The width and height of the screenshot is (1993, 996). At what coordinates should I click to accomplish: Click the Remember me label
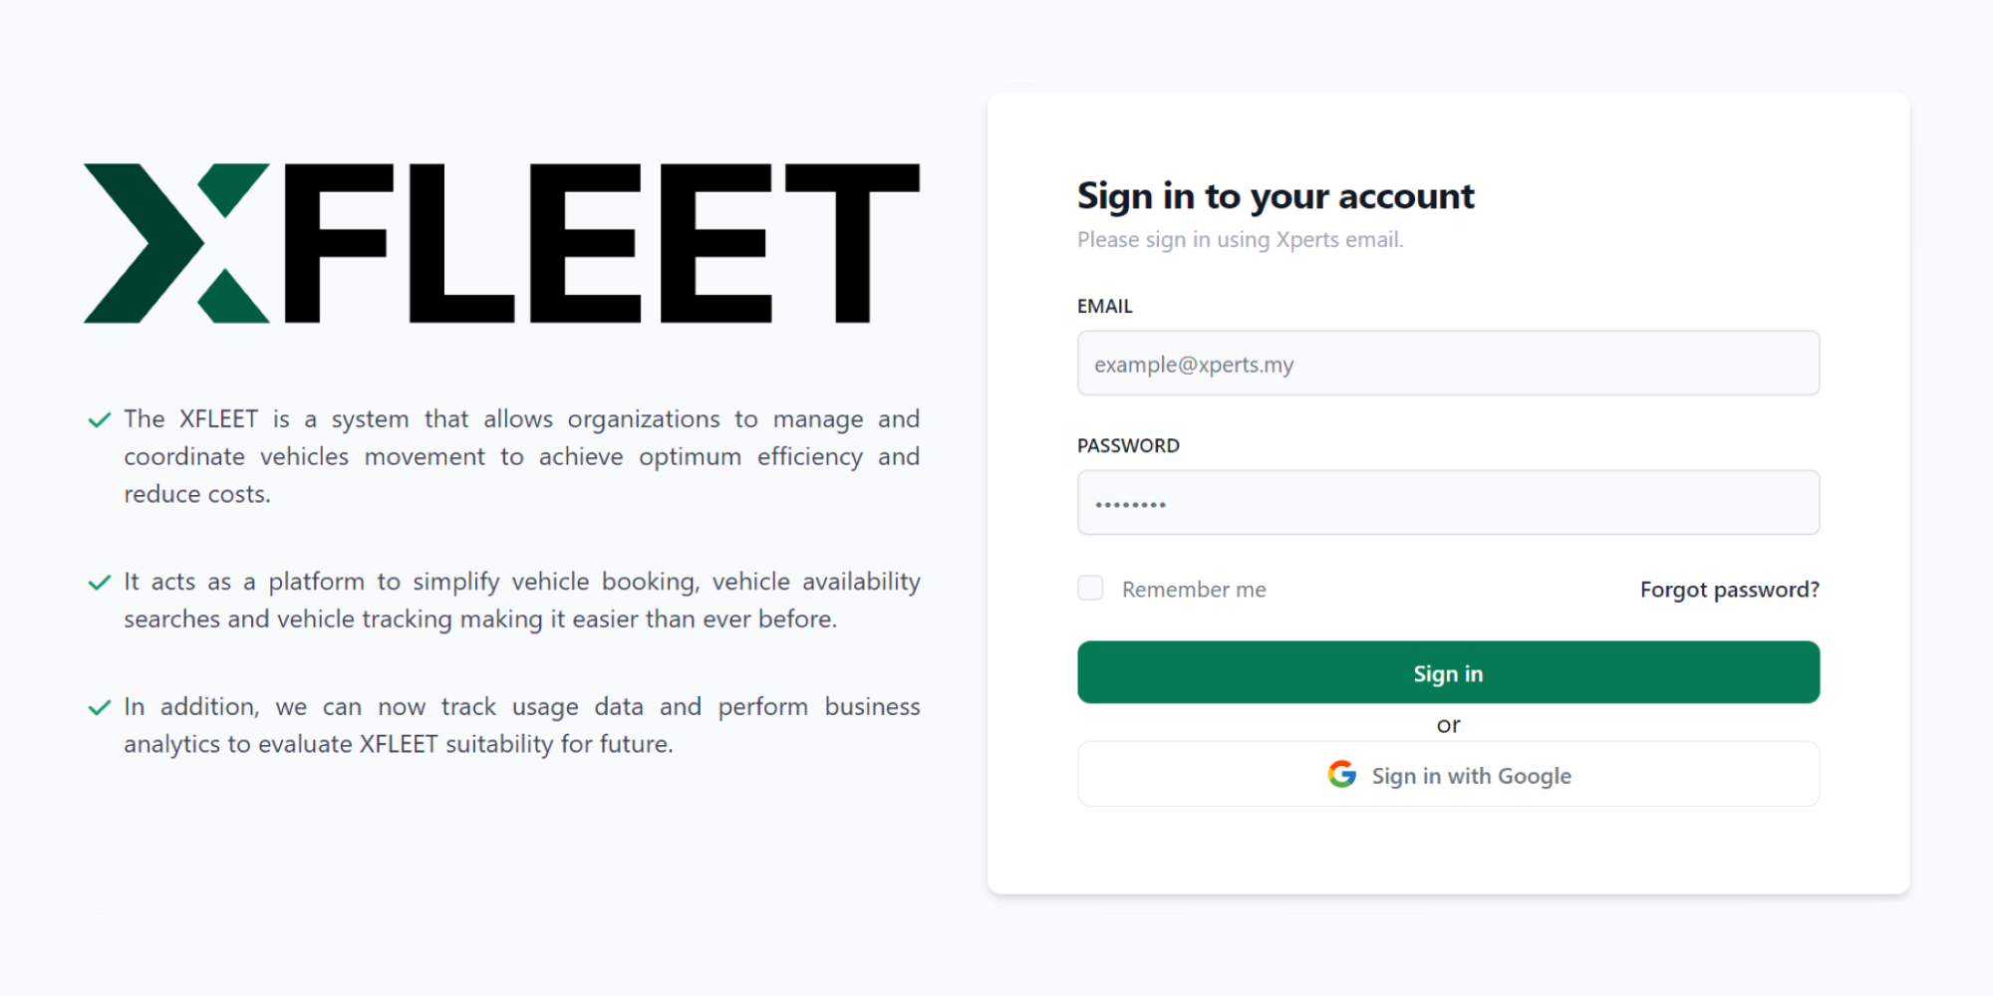click(x=1193, y=590)
